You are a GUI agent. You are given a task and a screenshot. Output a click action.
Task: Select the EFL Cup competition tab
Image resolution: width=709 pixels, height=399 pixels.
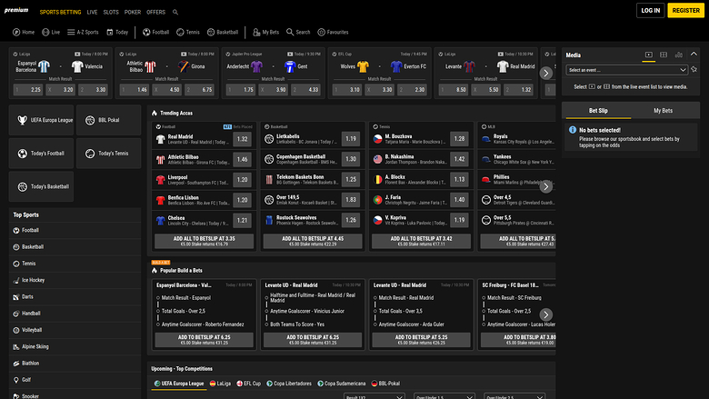(249, 384)
